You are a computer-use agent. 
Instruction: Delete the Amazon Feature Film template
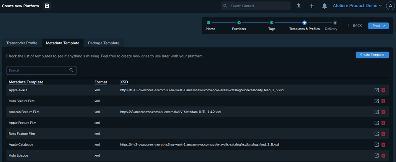383,112
